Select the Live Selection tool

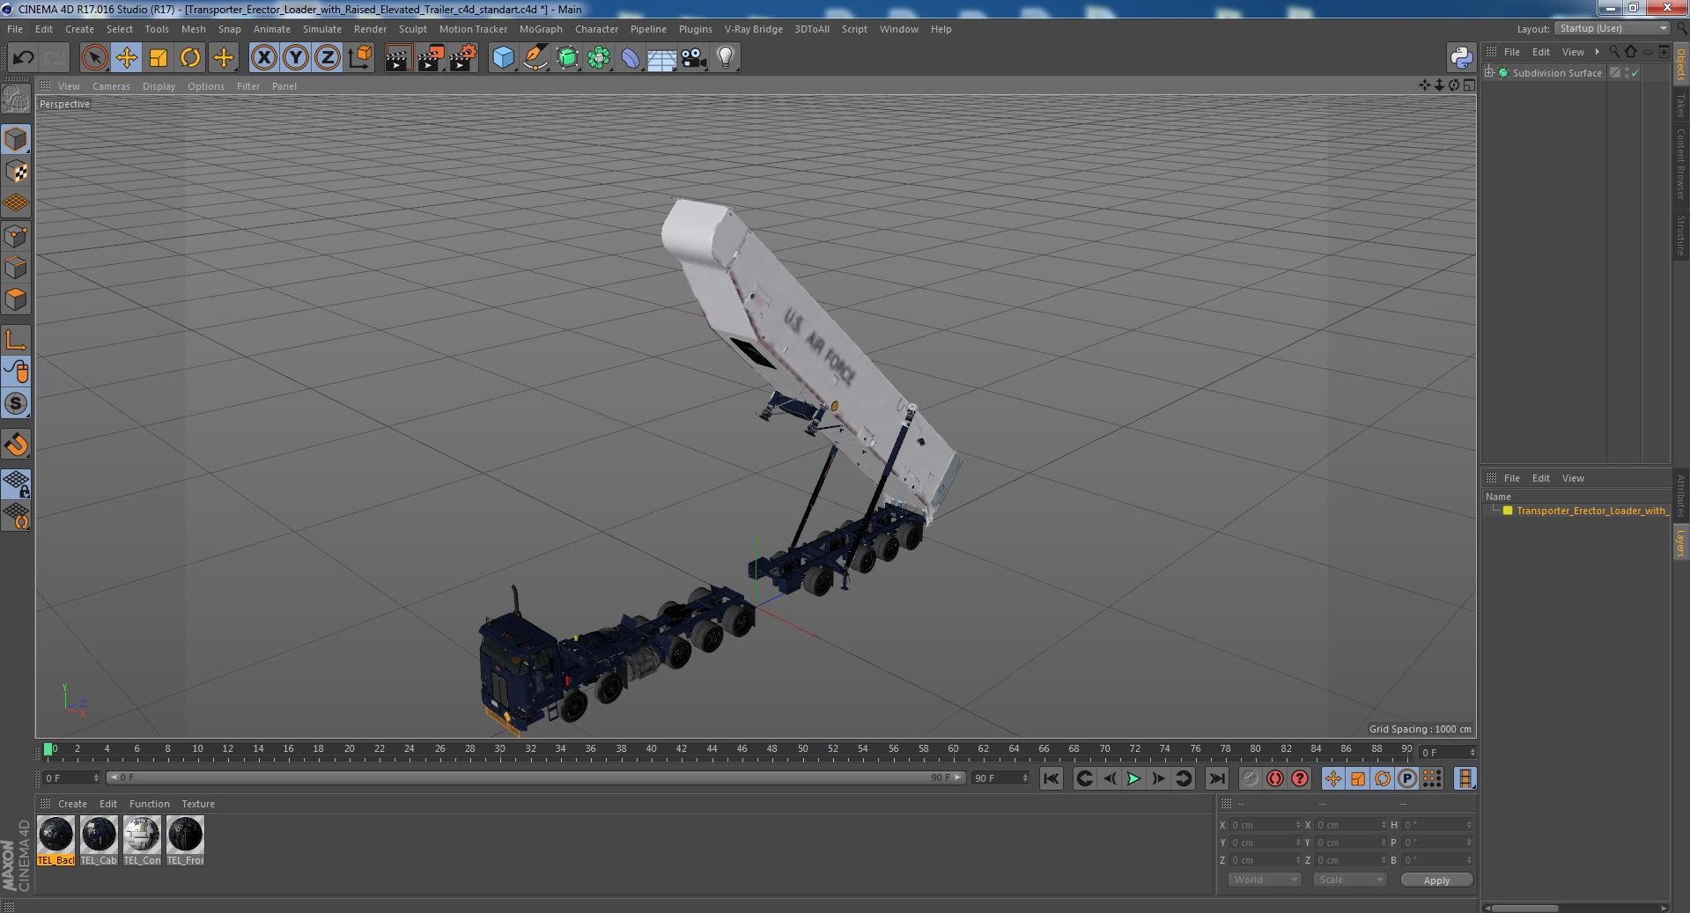pos(94,58)
